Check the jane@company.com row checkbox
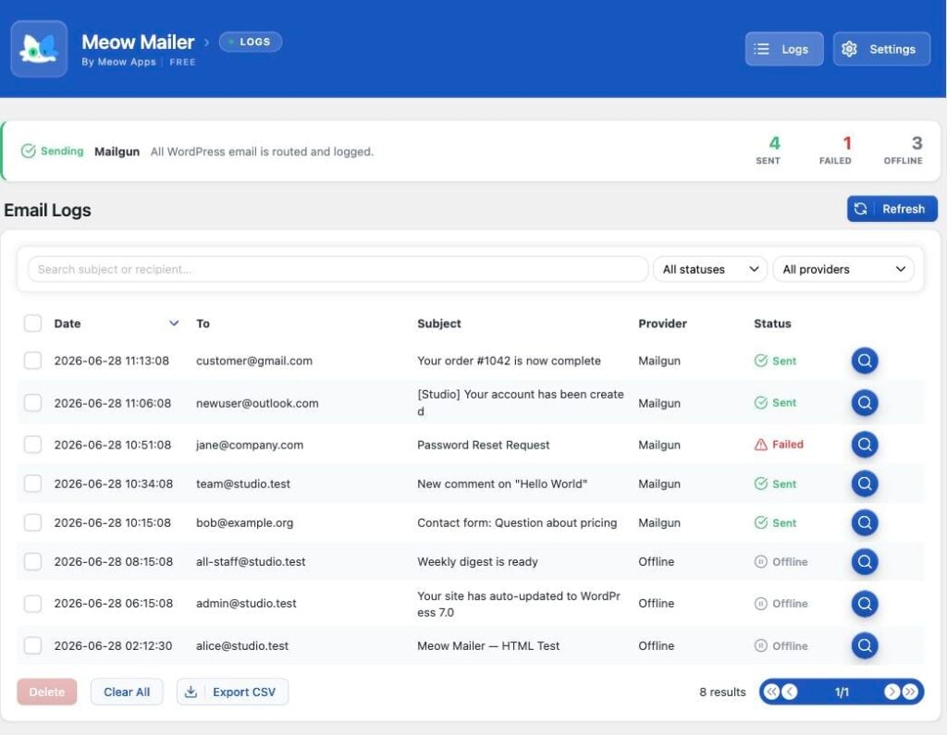This screenshot has width=947, height=735. point(32,445)
